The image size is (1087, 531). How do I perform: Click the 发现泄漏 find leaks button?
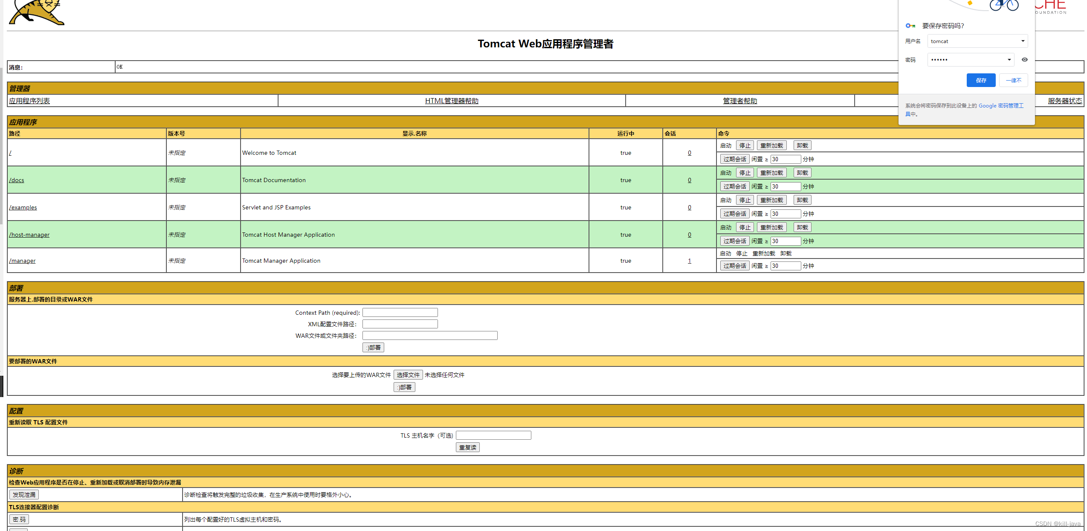coord(24,495)
